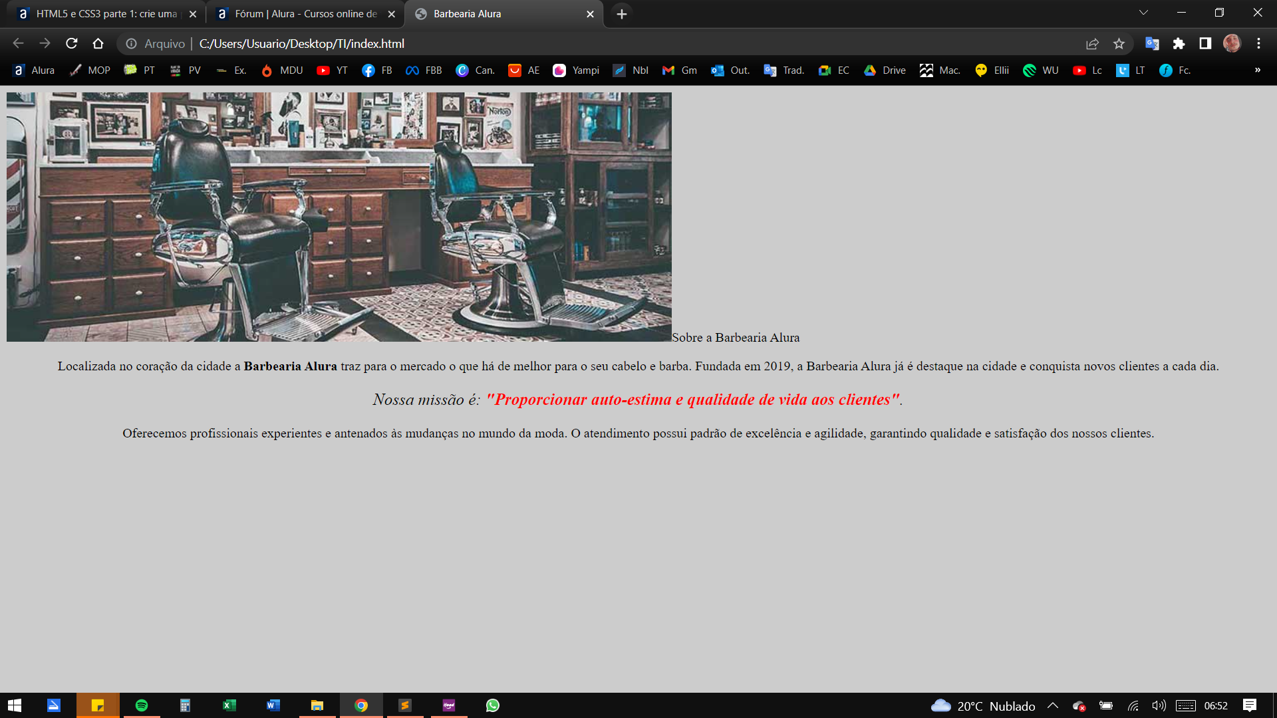Screen dimensions: 1277x718
Task: Open the volume control in the tray
Action: pyautogui.click(x=1159, y=705)
